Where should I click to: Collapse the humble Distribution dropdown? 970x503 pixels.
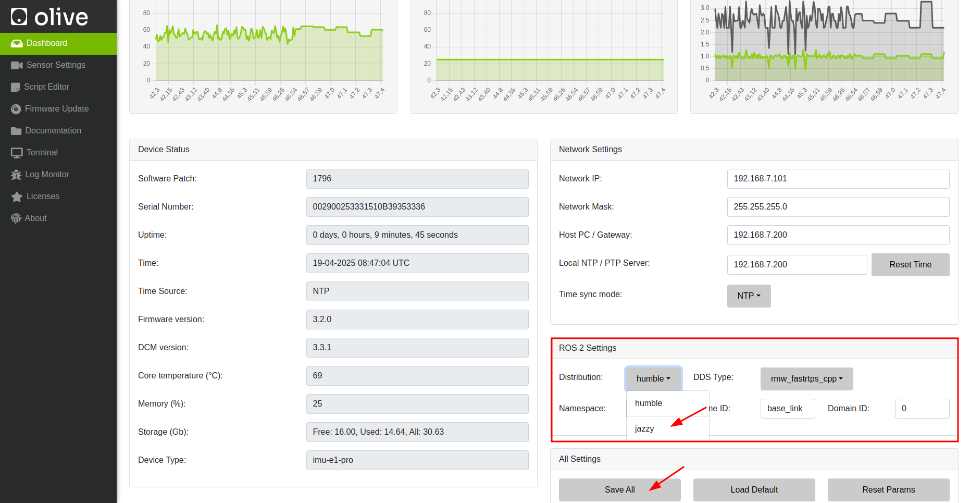(653, 379)
